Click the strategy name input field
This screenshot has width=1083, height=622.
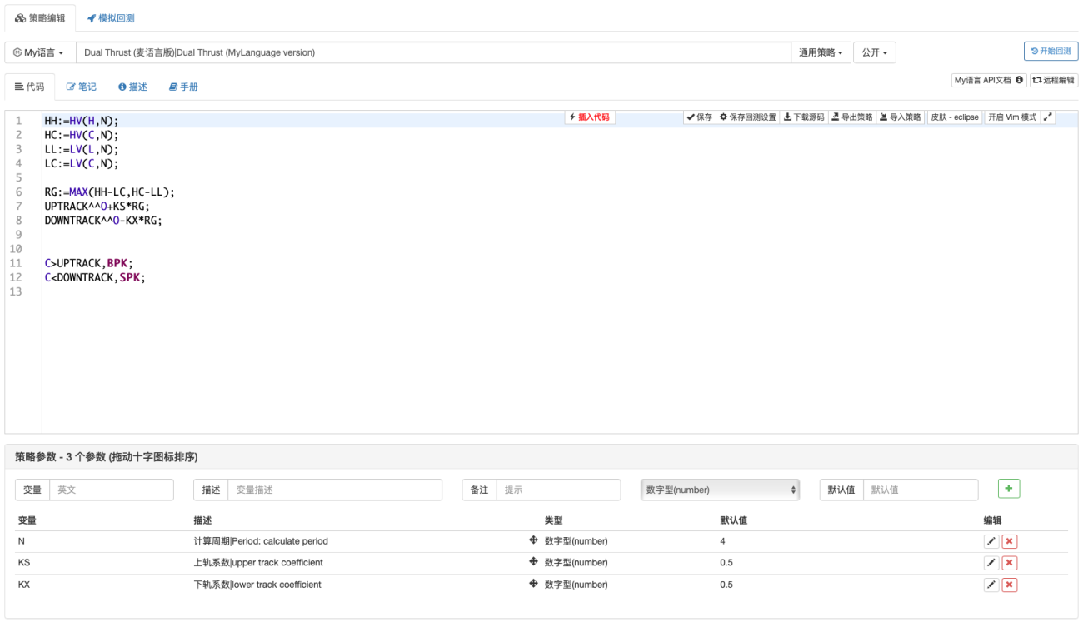(432, 52)
